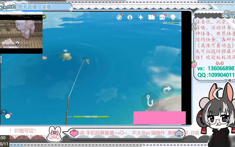Open the Paimon character menu icon
Image resolution: width=235 pixels, height=147 pixels.
tap(173, 17)
